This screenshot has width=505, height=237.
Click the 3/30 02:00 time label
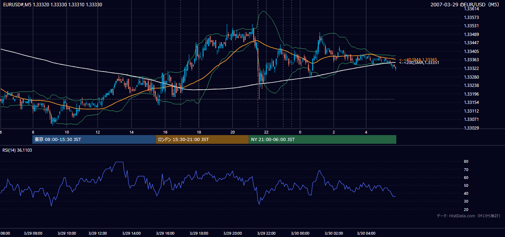(x=333, y=233)
